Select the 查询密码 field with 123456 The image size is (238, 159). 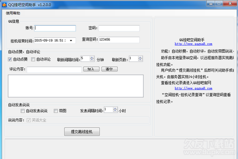pos(119,40)
